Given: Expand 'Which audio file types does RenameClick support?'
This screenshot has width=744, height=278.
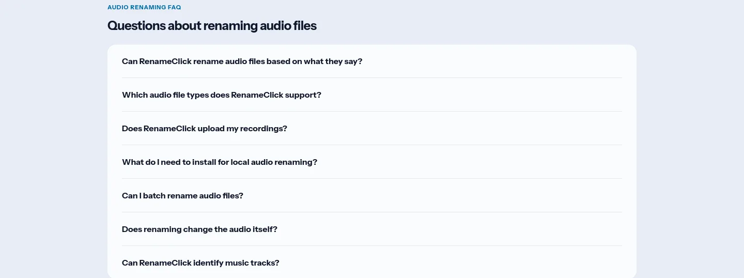Looking at the screenshot, I should (371, 95).
